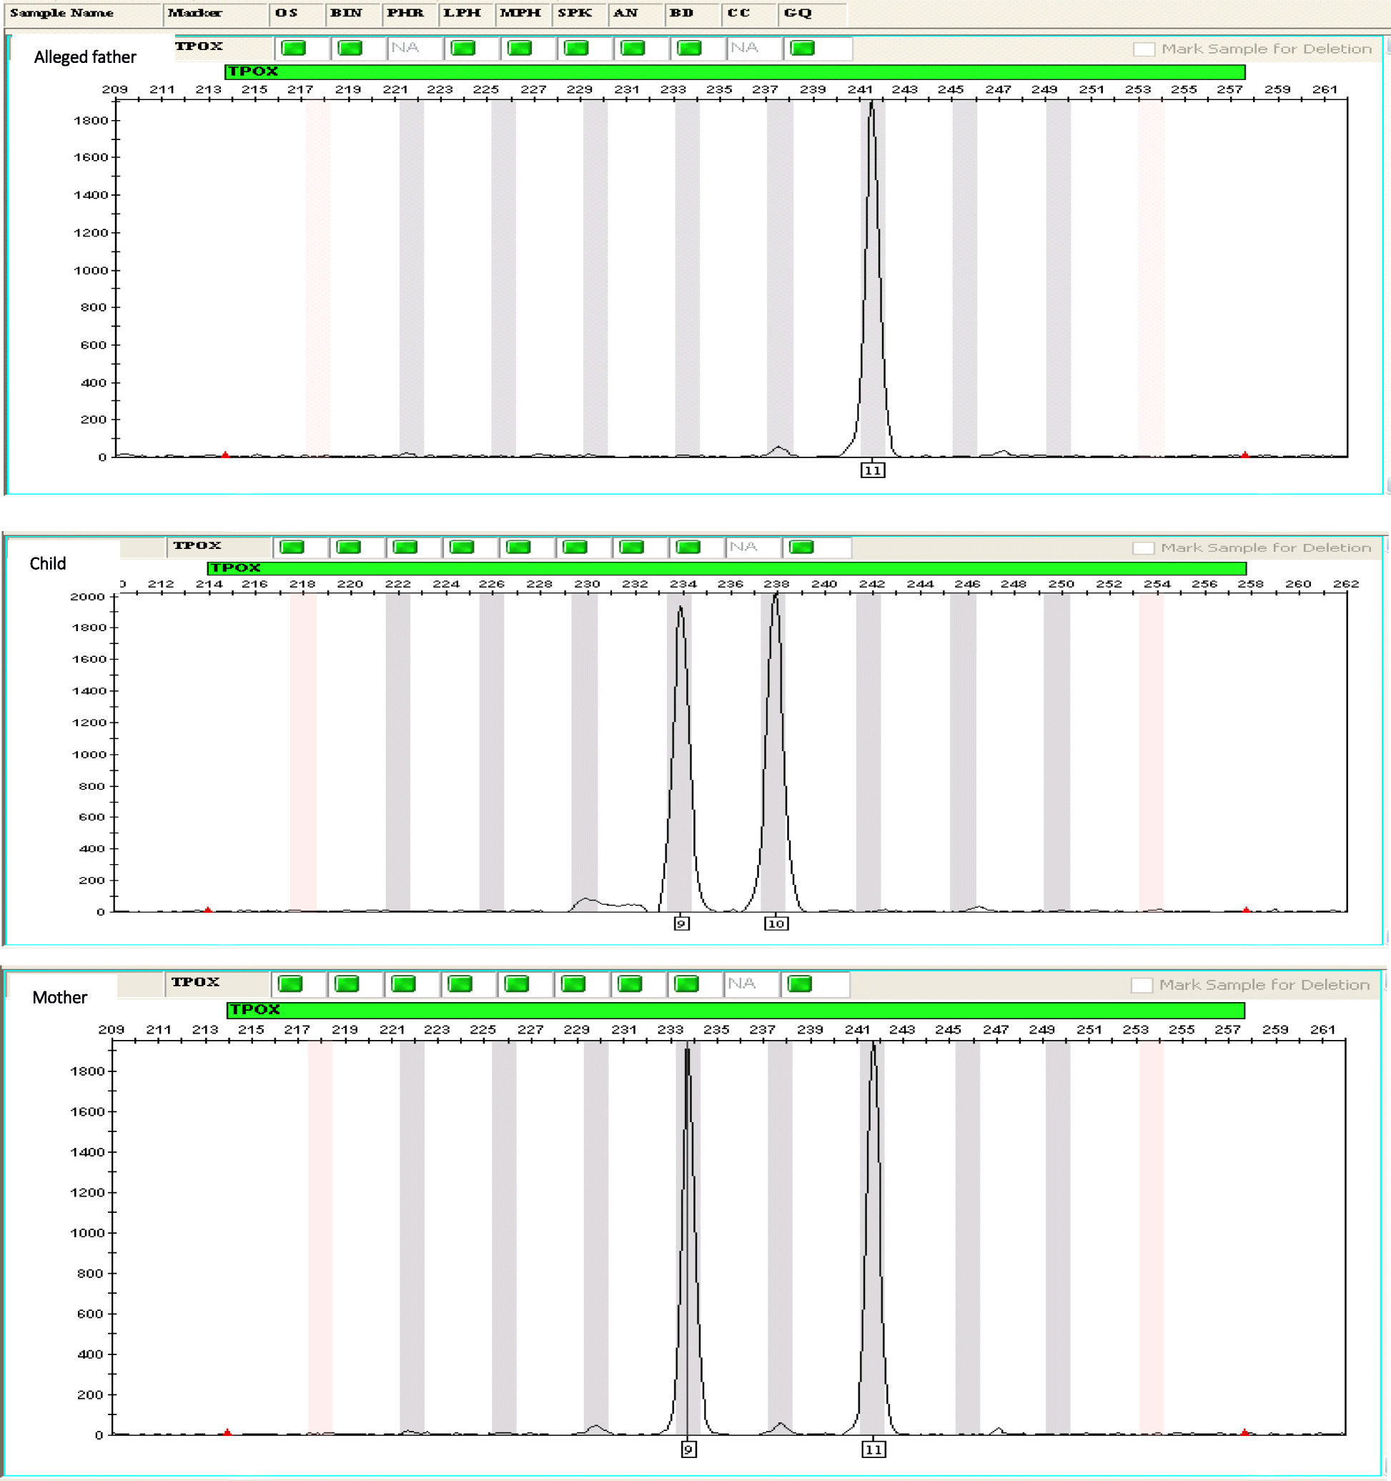The image size is (1391, 1481).
Task: Click the green TPOX marker bar for Child
Action: (726, 568)
